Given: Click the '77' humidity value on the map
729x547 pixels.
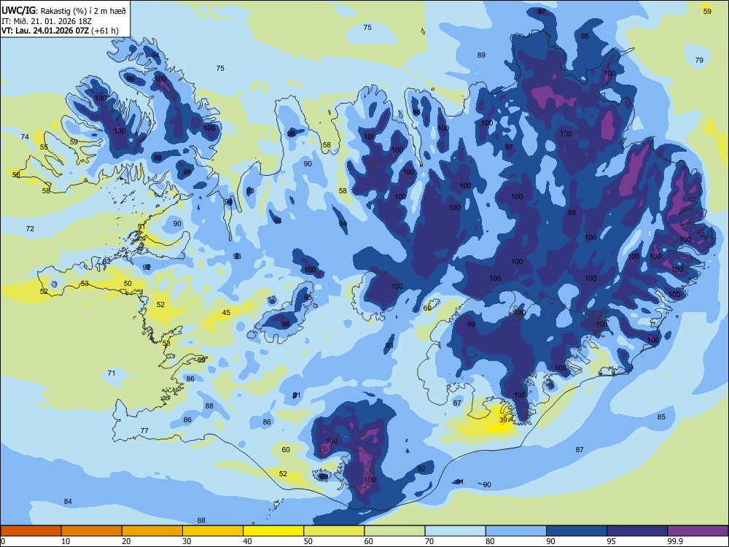Looking at the screenshot, I should (144, 431).
